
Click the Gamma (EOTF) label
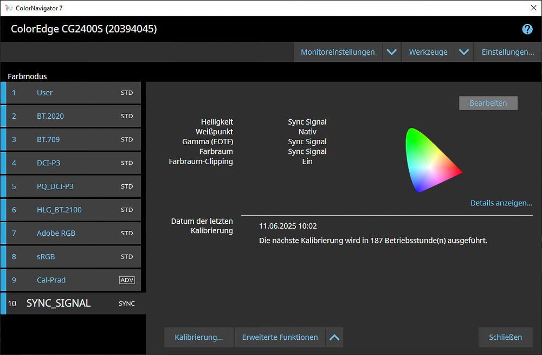pyautogui.click(x=208, y=141)
